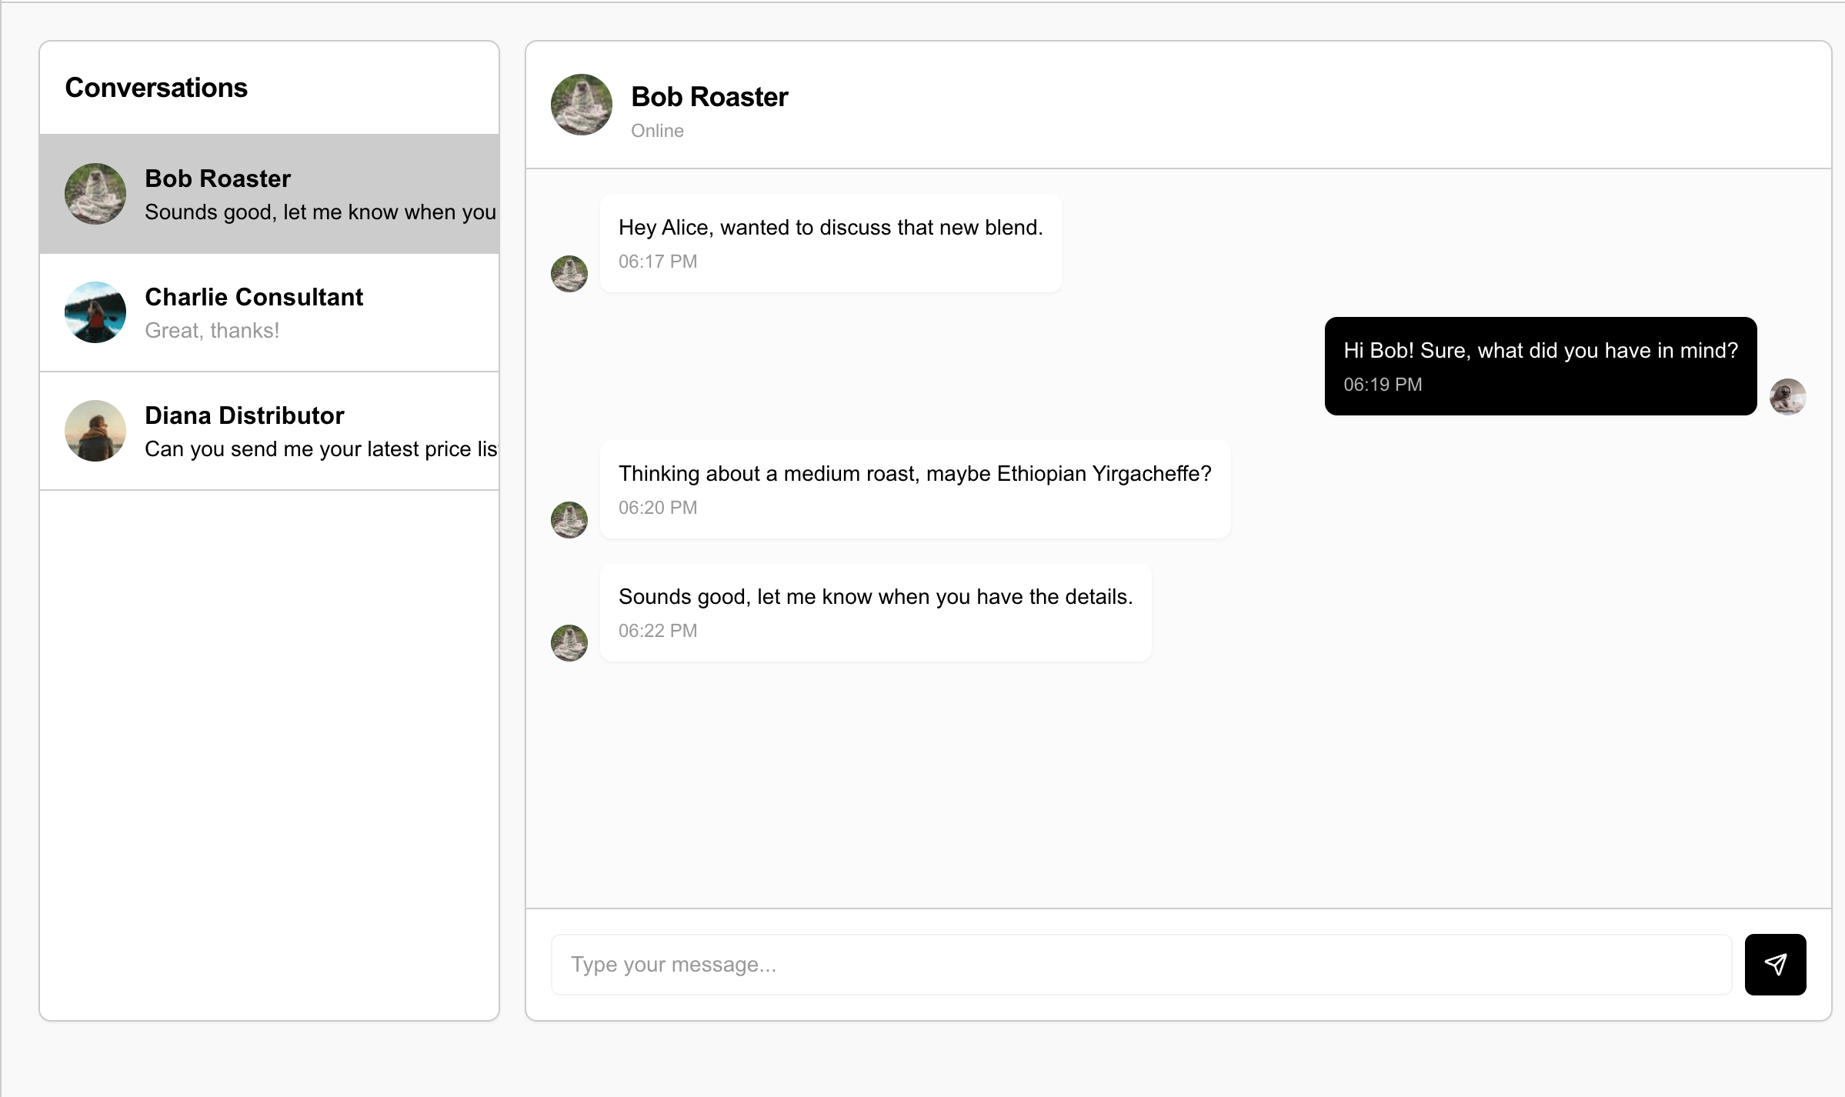
Task: Click the 'Online' status text
Action: point(657,131)
